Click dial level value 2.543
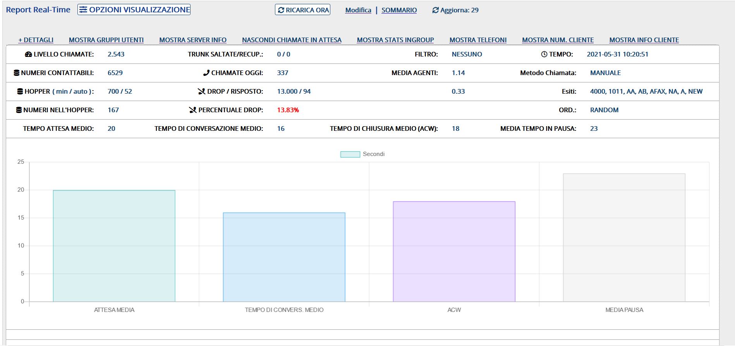This screenshot has width=735, height=346. click(116, 54)
